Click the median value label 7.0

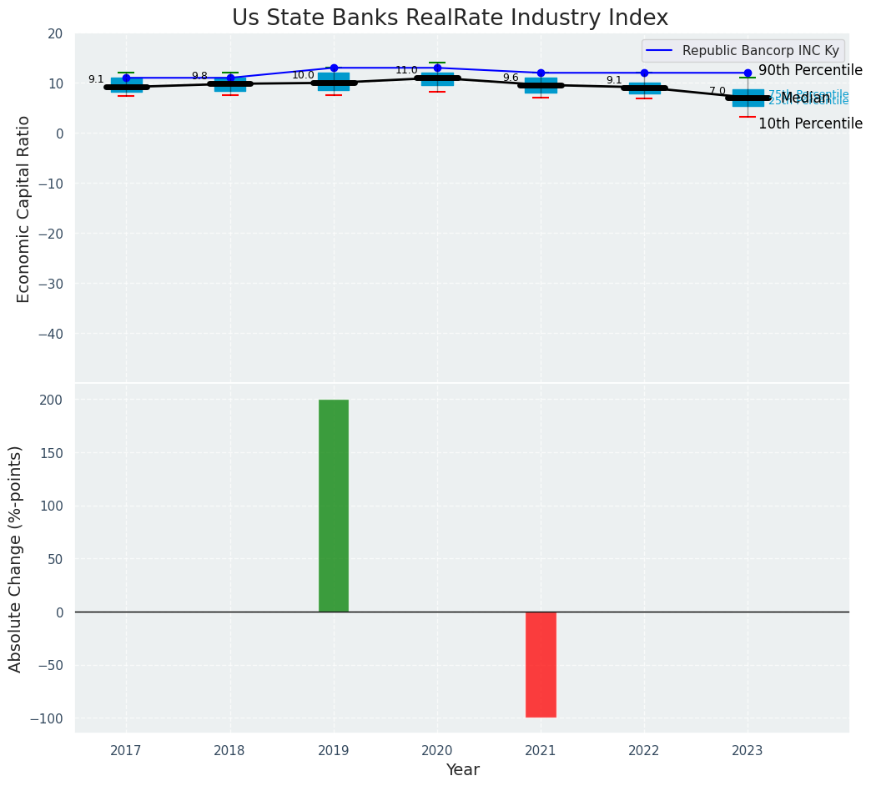point(717,91)
